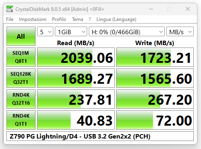Click the CrystalDiskMark app icon in title bar
201x149 pixels.
pyautogui.click(x=10, y=9)
